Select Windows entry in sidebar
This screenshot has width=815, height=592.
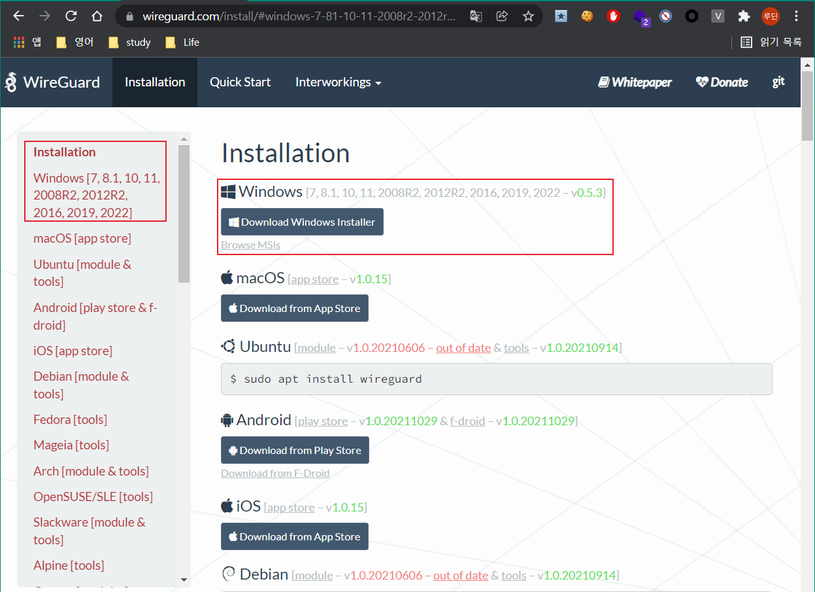(97, 195)
